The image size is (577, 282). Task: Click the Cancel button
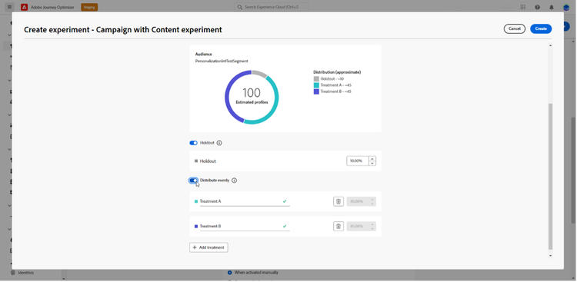(x=514, y=28)
